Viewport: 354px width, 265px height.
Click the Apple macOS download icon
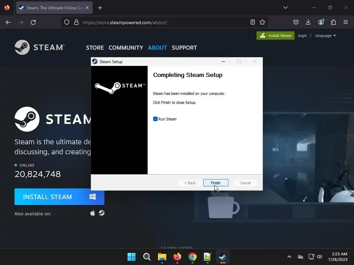coord(93,213)
